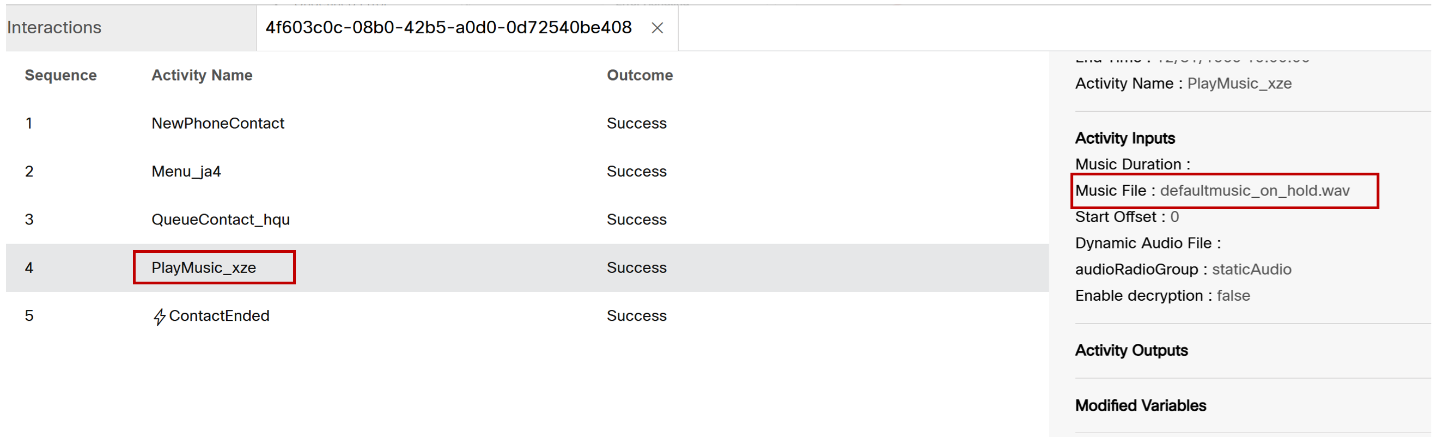
Task: Click the ContactEnded lightning bolt icon
Action: coord(159,317)
